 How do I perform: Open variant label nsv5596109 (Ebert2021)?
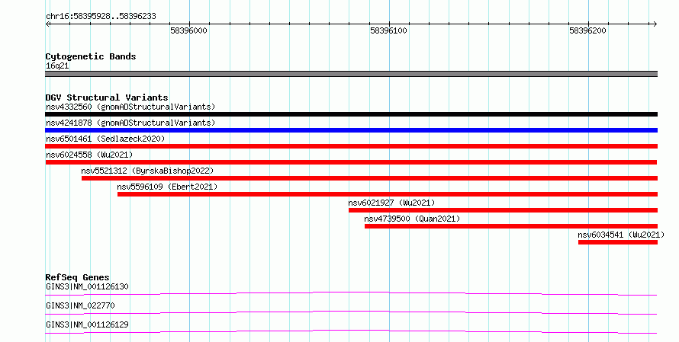167,187
